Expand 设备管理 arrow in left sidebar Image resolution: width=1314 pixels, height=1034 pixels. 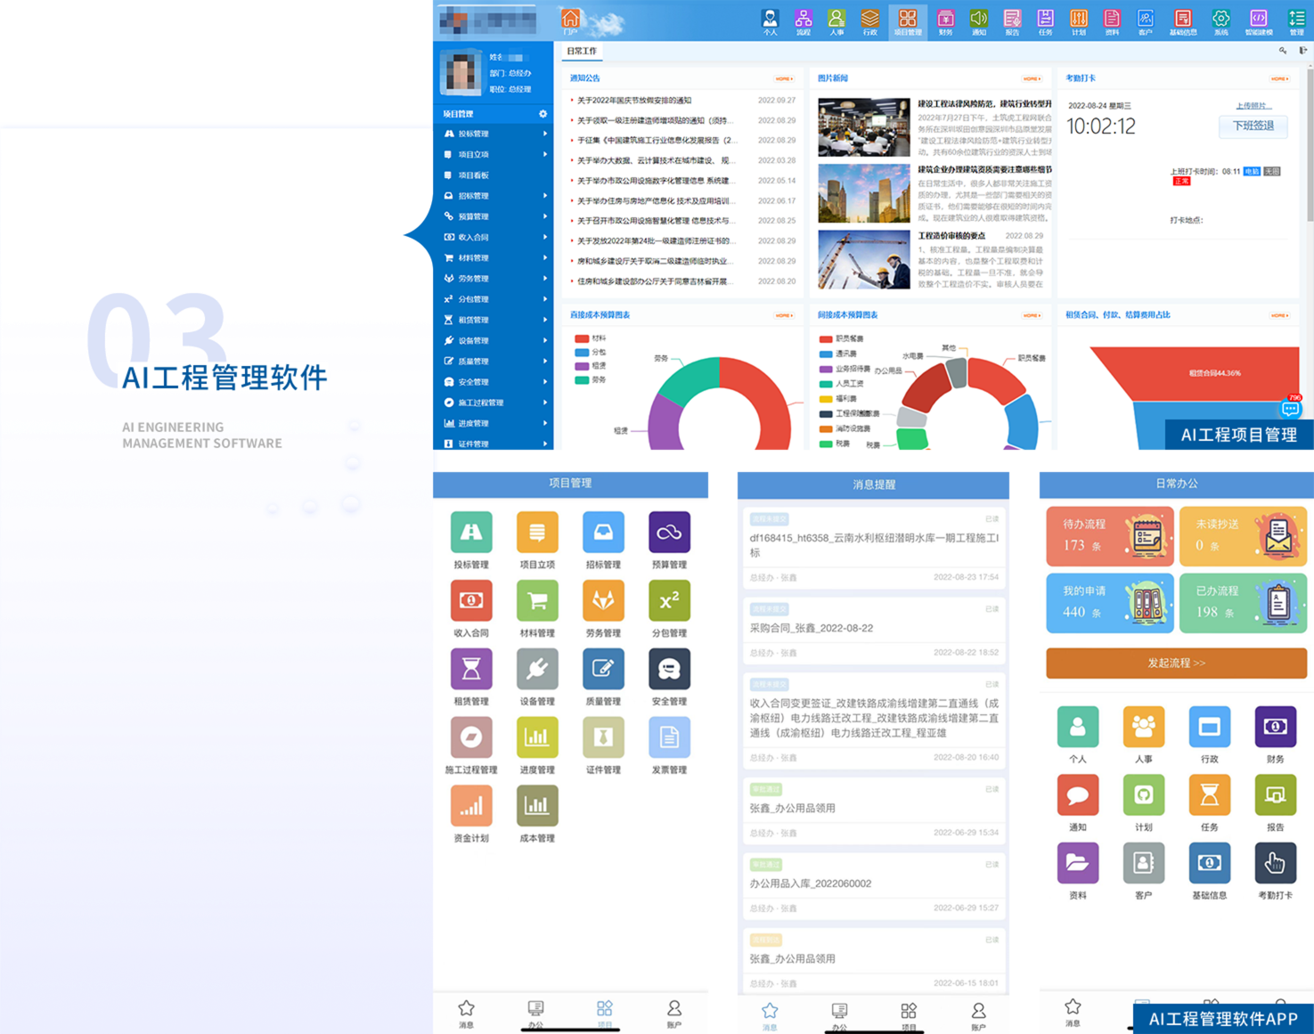(x=544, y=340)
